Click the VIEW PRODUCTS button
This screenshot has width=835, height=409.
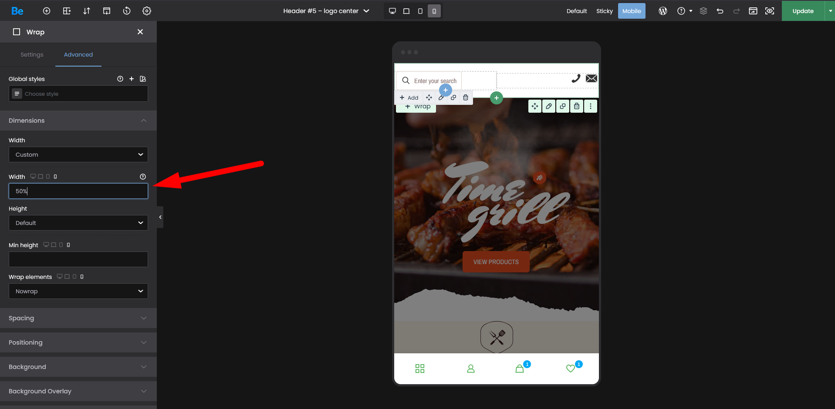(x=496, y=262)
